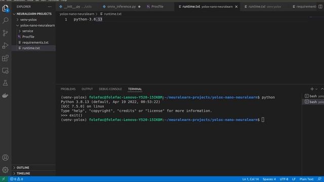Click Ln 1, Col 14 status item
This screenshot has height=182, width=324.
point(251,179)
